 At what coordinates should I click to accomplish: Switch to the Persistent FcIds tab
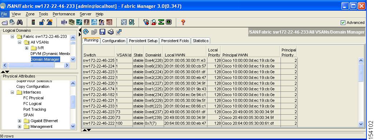pyautogui.click(x=175, y=41)
